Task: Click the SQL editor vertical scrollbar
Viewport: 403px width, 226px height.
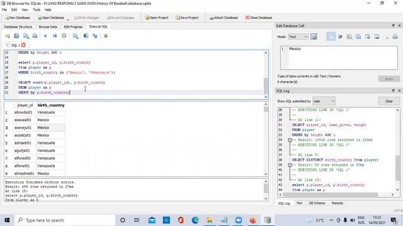Action: 266,75
